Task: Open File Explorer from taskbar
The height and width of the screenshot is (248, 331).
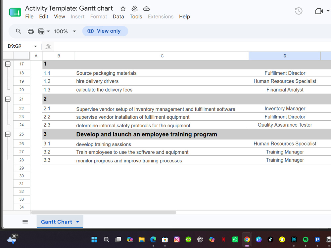Action: (x=141, y=239)
